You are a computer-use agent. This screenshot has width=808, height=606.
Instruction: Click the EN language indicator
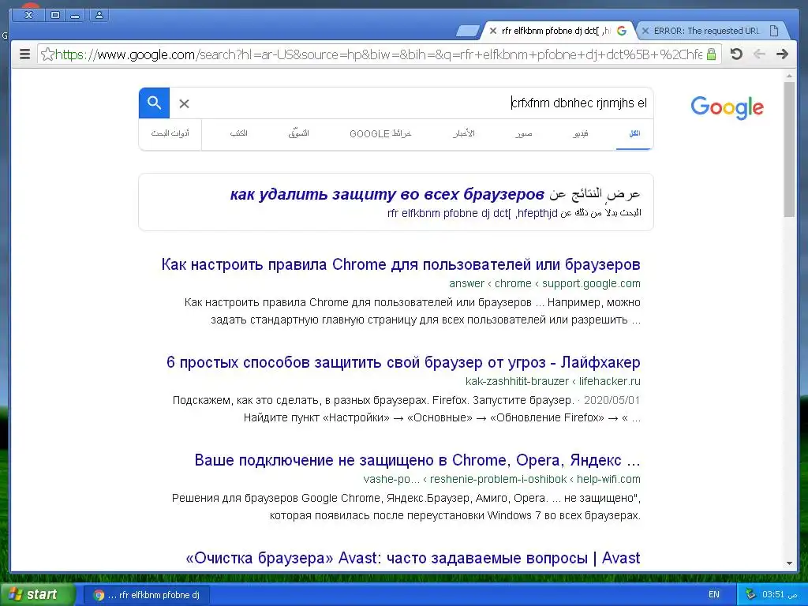coord(713,595)
